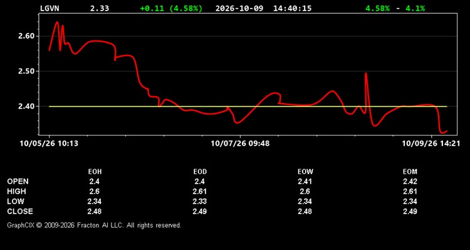Click the EOD column header
Image resolution: width=470 pixels, height=250 pixels.
point(200,172)
